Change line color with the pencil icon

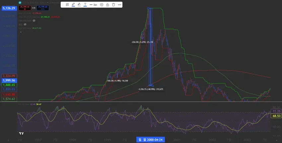click(x=73, y=5)
